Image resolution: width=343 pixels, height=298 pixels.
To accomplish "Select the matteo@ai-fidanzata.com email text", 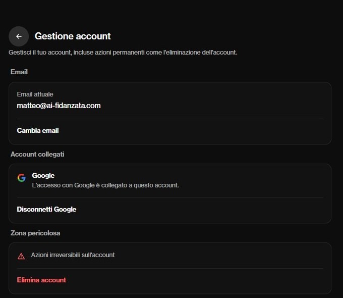I will tap(59, 106).
